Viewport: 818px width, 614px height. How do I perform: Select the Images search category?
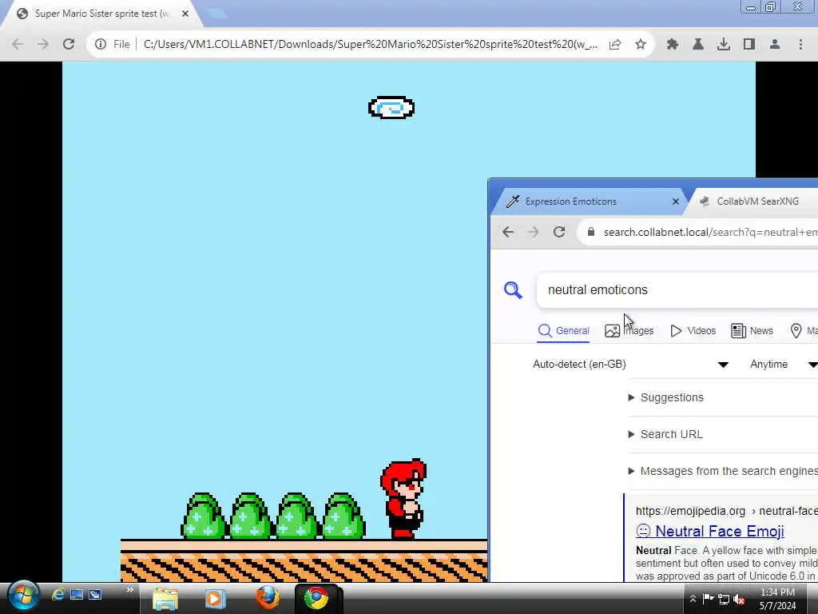(x=629, y=331)
